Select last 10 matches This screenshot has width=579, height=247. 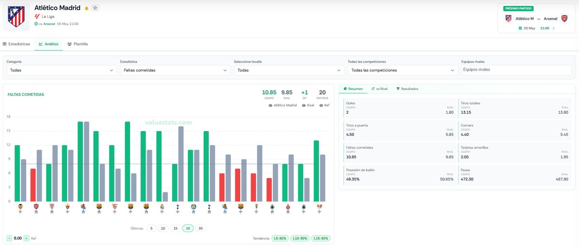coord(163,229)
